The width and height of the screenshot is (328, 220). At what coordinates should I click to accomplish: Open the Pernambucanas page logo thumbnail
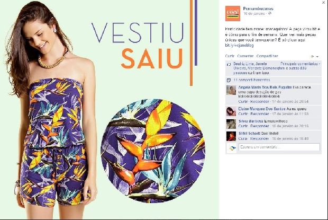(233, 13)
